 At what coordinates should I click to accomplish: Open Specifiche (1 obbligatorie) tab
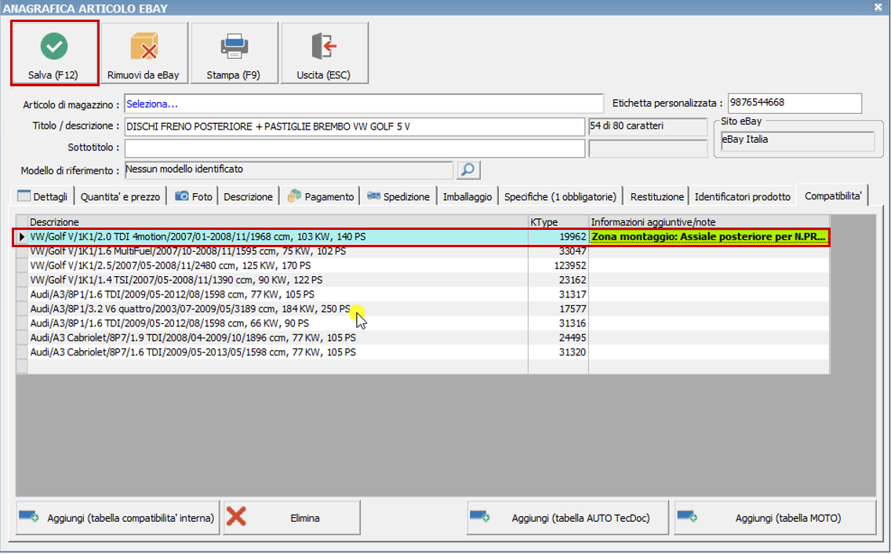560,196
